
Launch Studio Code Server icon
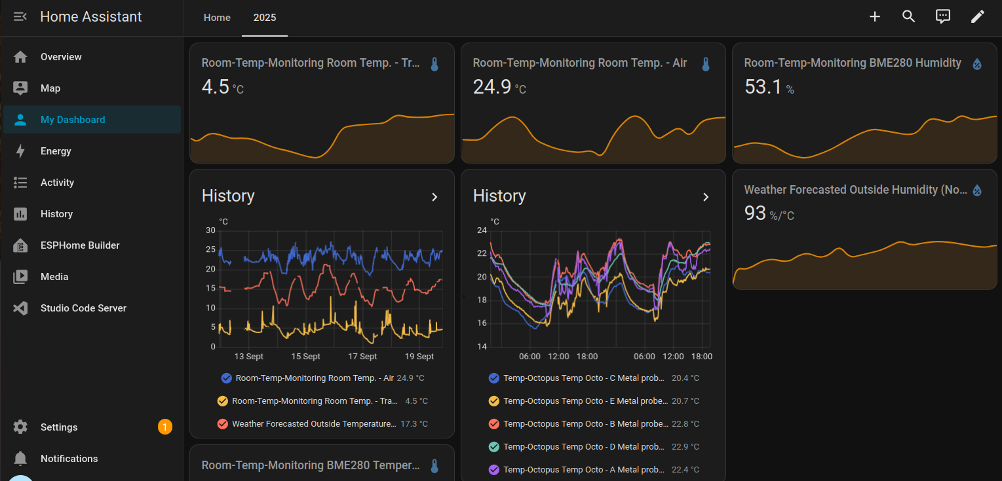pyautogui.click(x=20, y=308)
